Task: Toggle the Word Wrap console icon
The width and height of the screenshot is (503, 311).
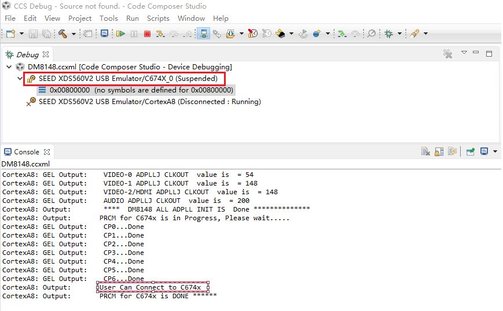Action: (x=452, y=151)
